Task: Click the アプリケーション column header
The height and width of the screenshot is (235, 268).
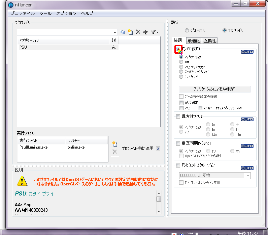Action: (64, 41)
